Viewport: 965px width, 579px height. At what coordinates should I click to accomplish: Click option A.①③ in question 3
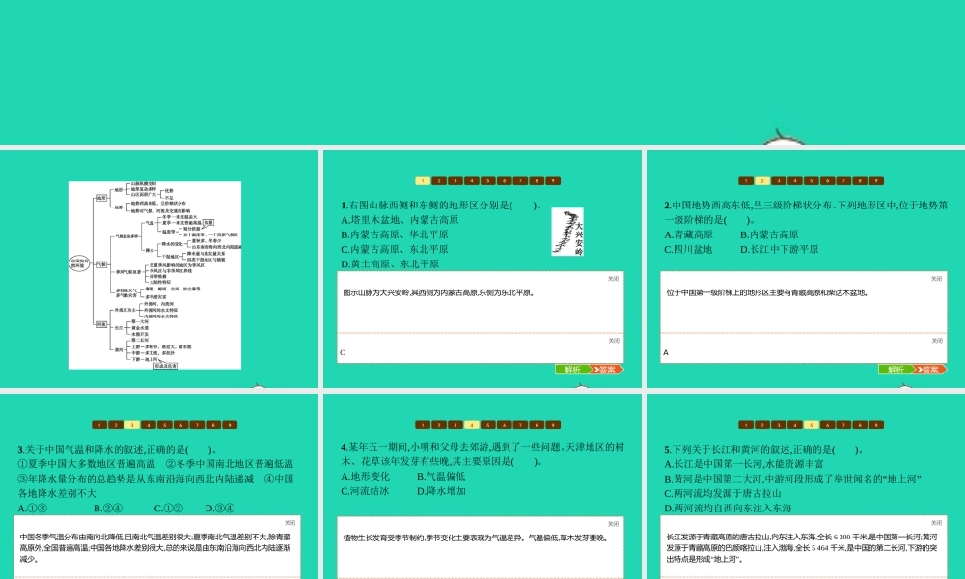point(33,509)
